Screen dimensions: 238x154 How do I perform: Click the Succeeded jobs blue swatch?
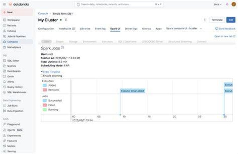[45, 100]
